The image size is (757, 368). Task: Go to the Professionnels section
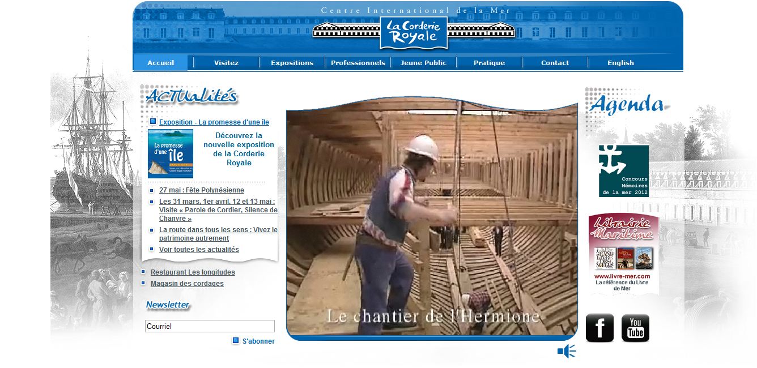click(x=358, y=63)
